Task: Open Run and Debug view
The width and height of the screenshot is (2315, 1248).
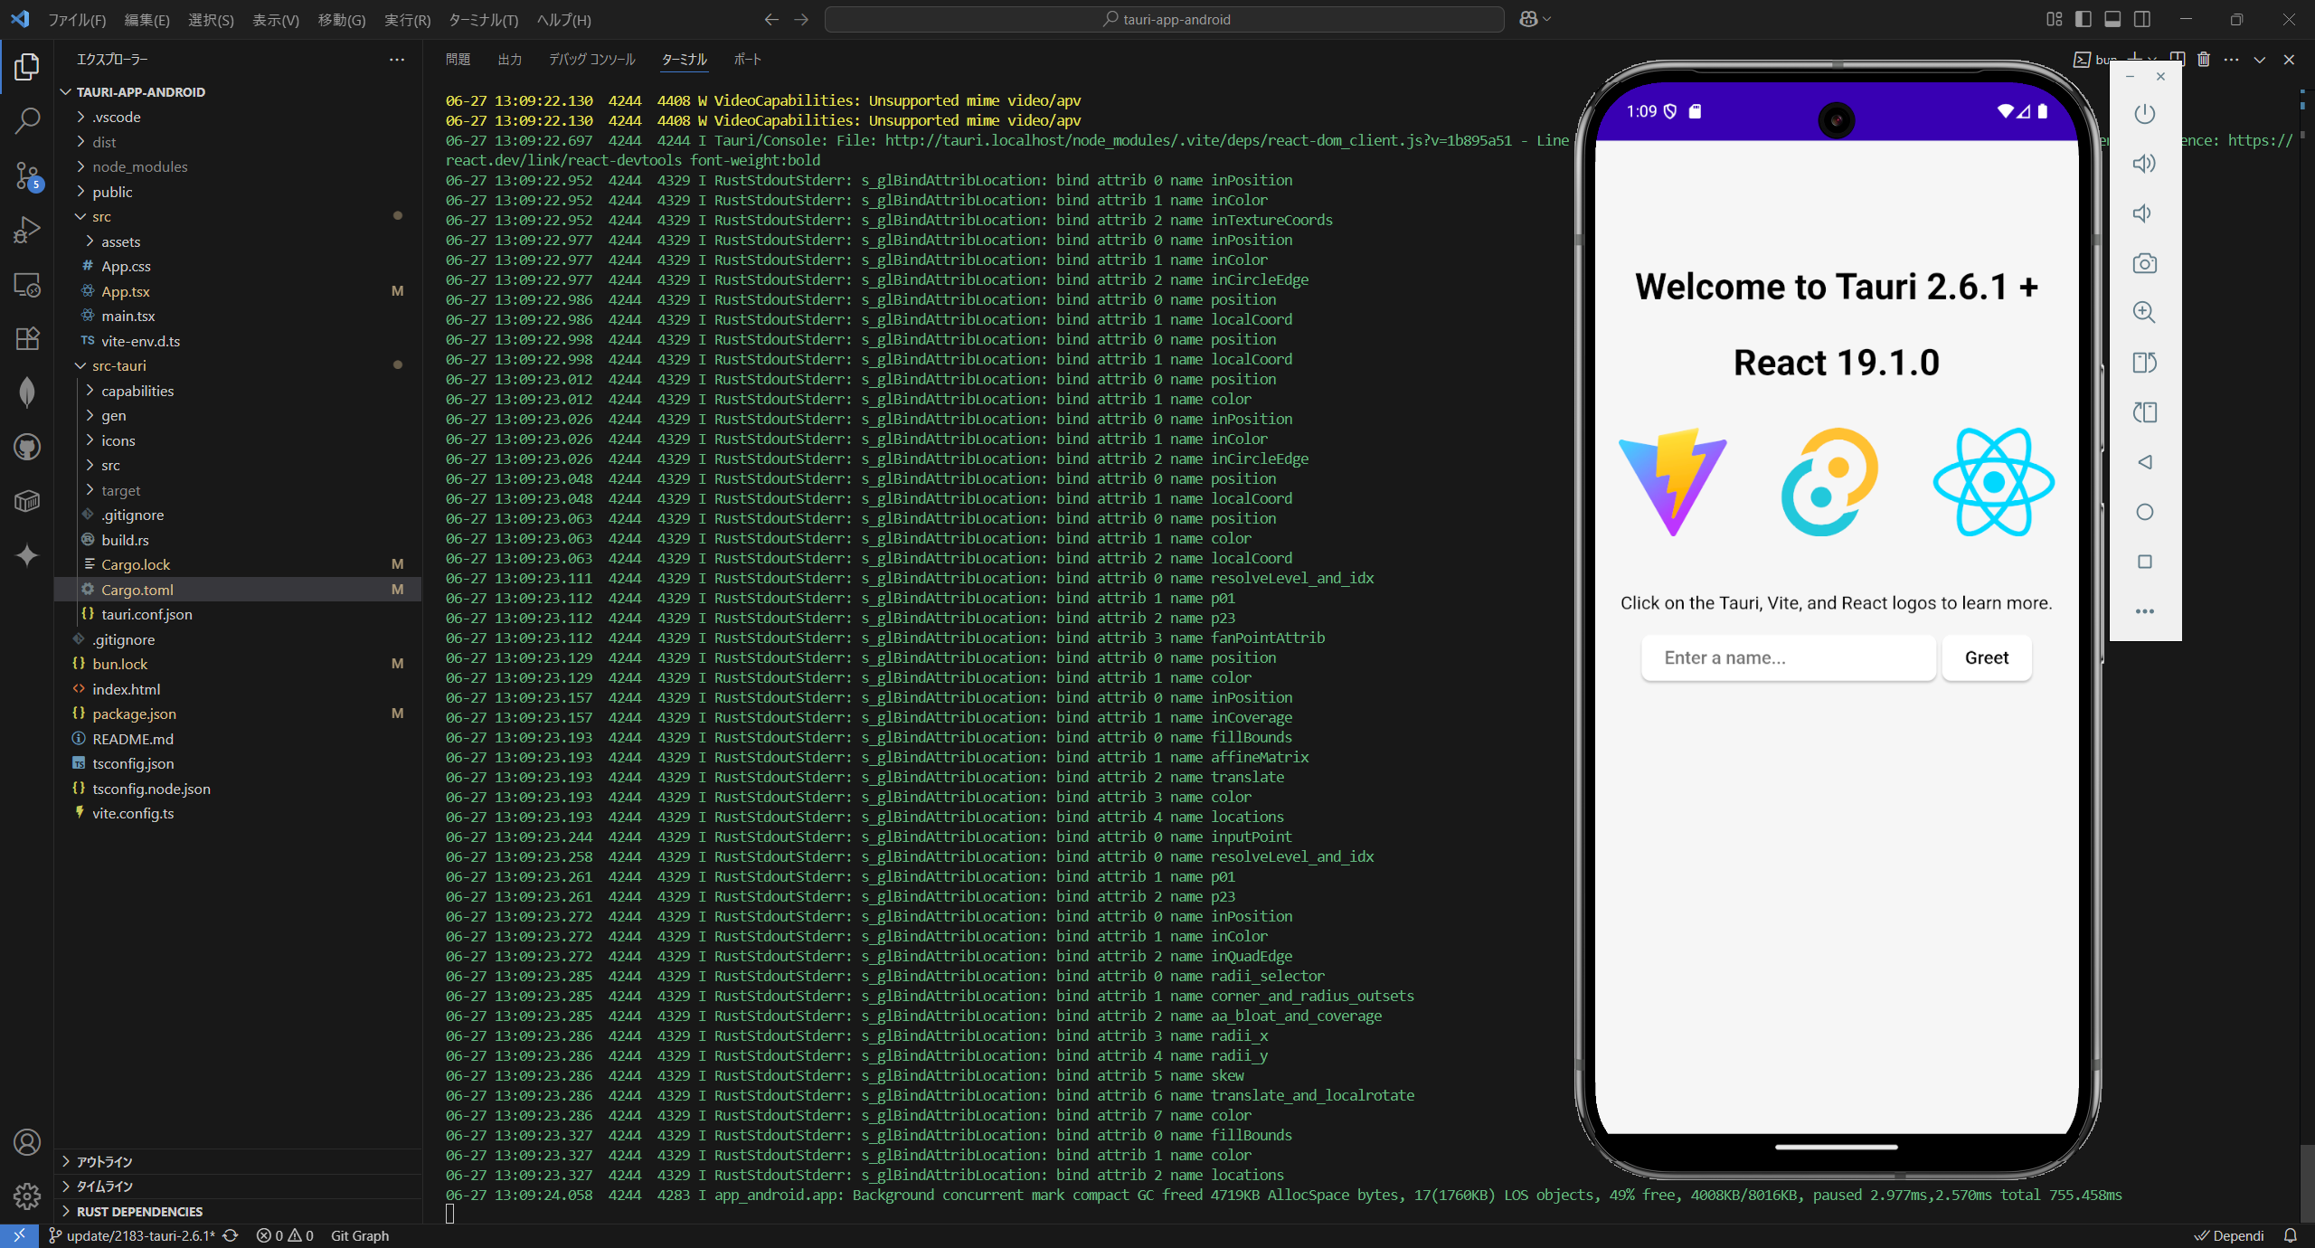Action: 27,230
